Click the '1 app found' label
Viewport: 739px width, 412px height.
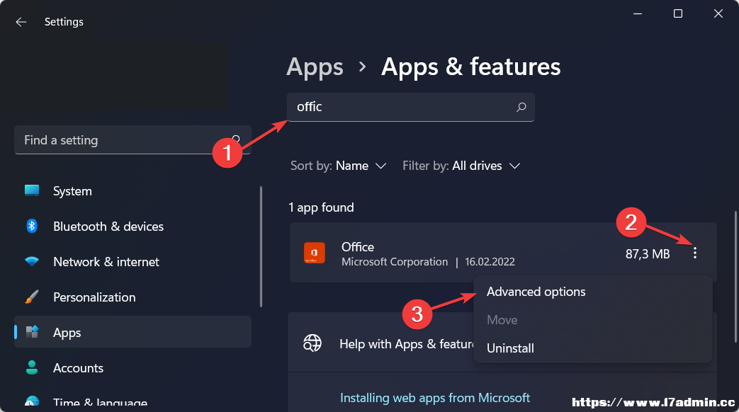click(x=321, y=207)
